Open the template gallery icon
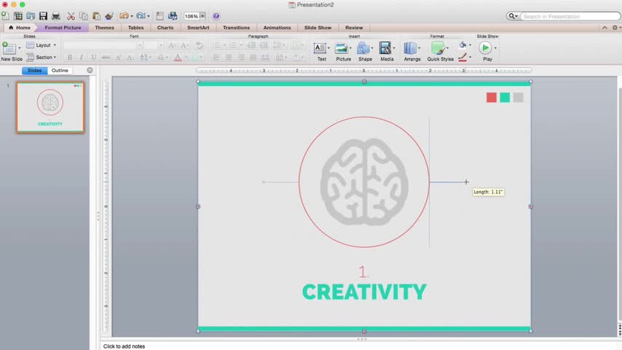Image resolution: width=622 pixels, height=350 pixels. [x=18, y=16]
